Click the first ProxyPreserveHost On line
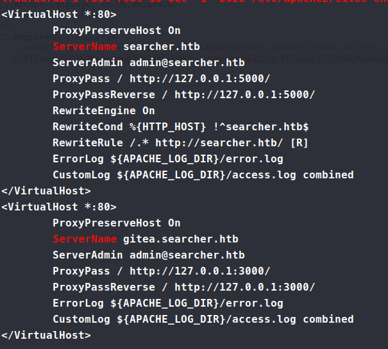Image resolution: width=388 pixels, height=349 pixels. click(116, 30)
